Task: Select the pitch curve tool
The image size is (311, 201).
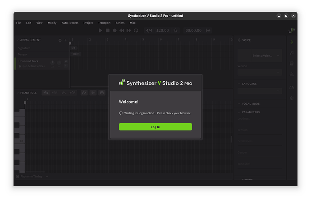Action: tap(64, 93)
